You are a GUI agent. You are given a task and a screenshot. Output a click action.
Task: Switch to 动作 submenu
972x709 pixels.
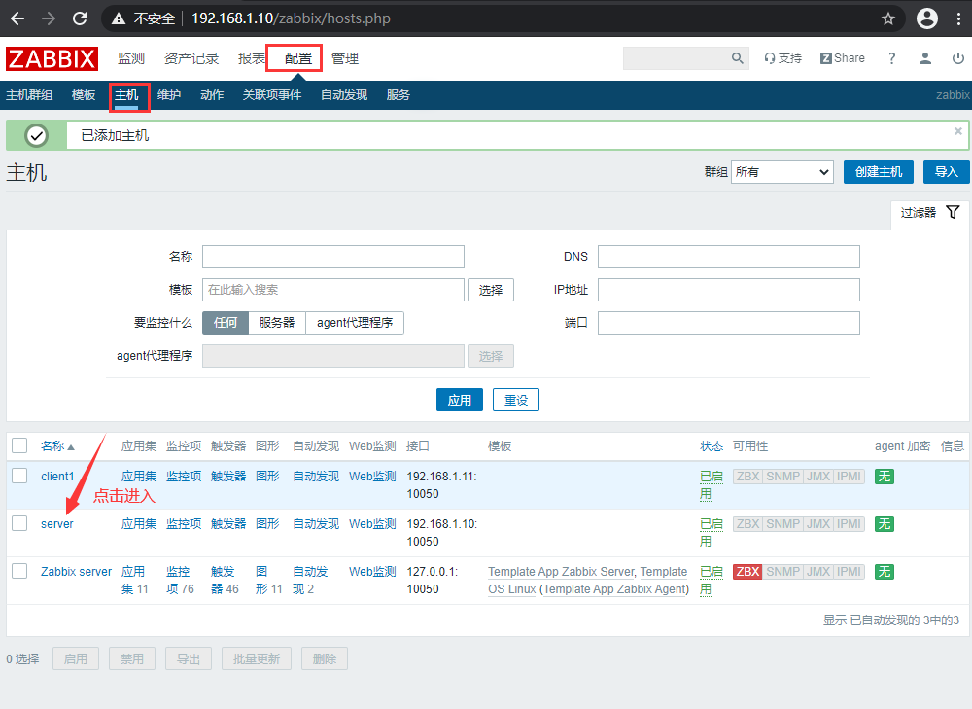tap(212, 95)
